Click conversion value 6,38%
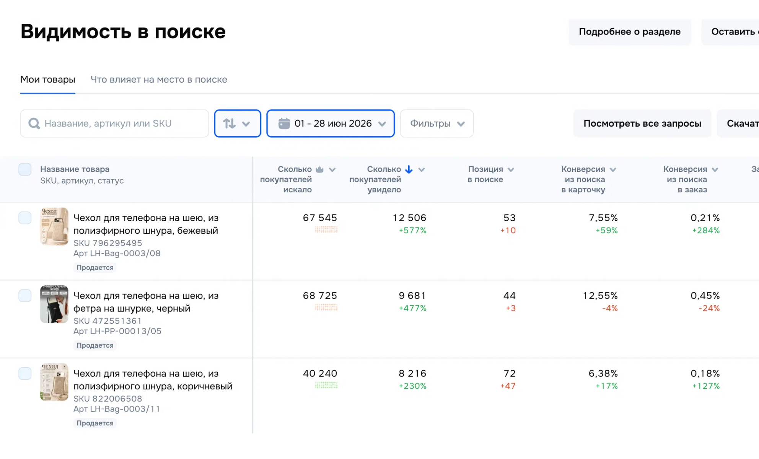Screen dimensions: 759x459 (x=603, y=373)
